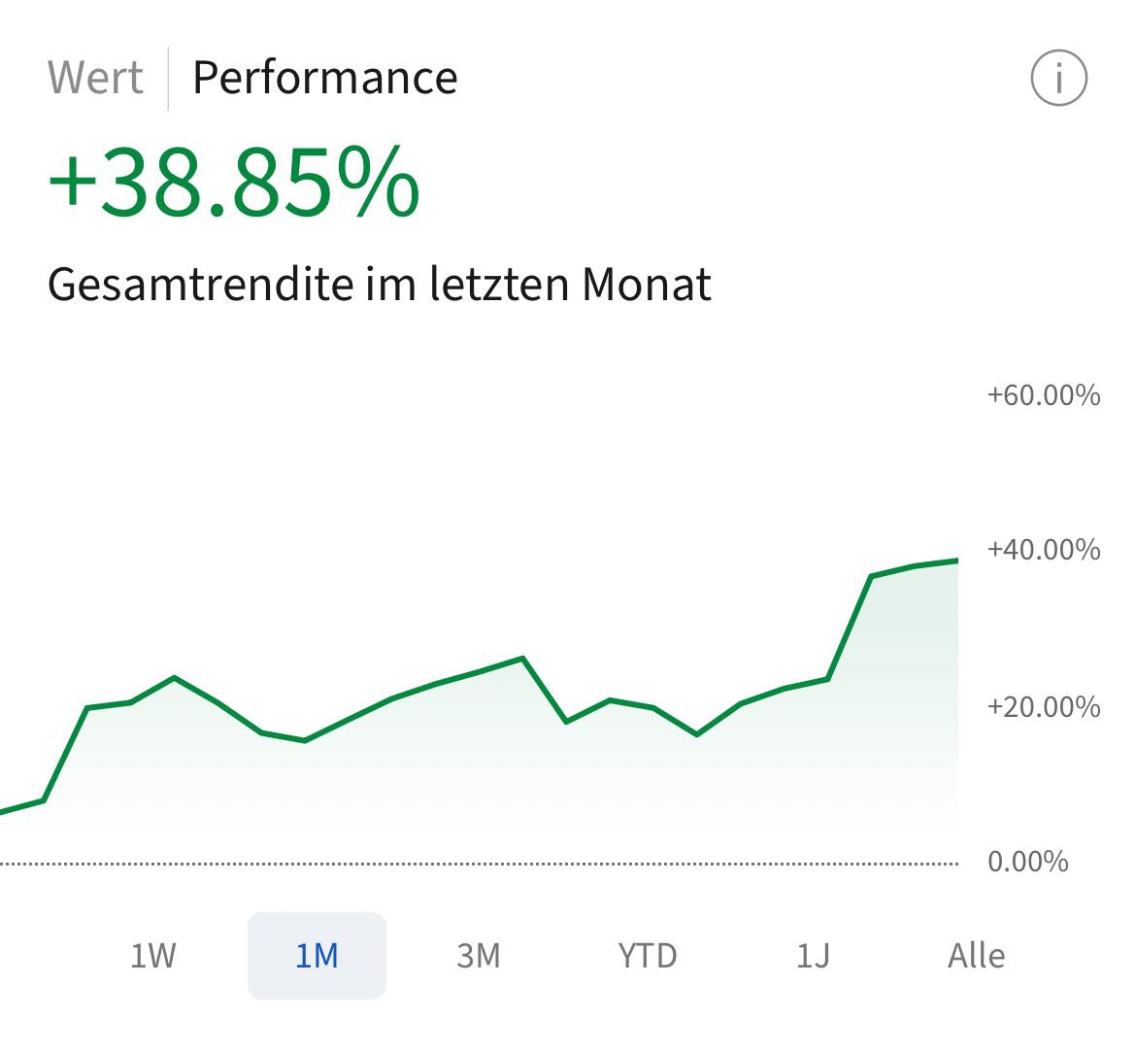Tap the Gesamtrendite im letzten Monat label

tap(379, 284)
